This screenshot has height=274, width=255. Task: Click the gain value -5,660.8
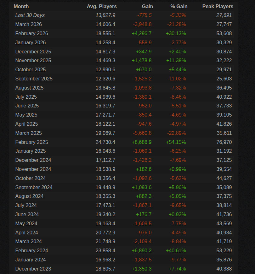click(142, 133)
